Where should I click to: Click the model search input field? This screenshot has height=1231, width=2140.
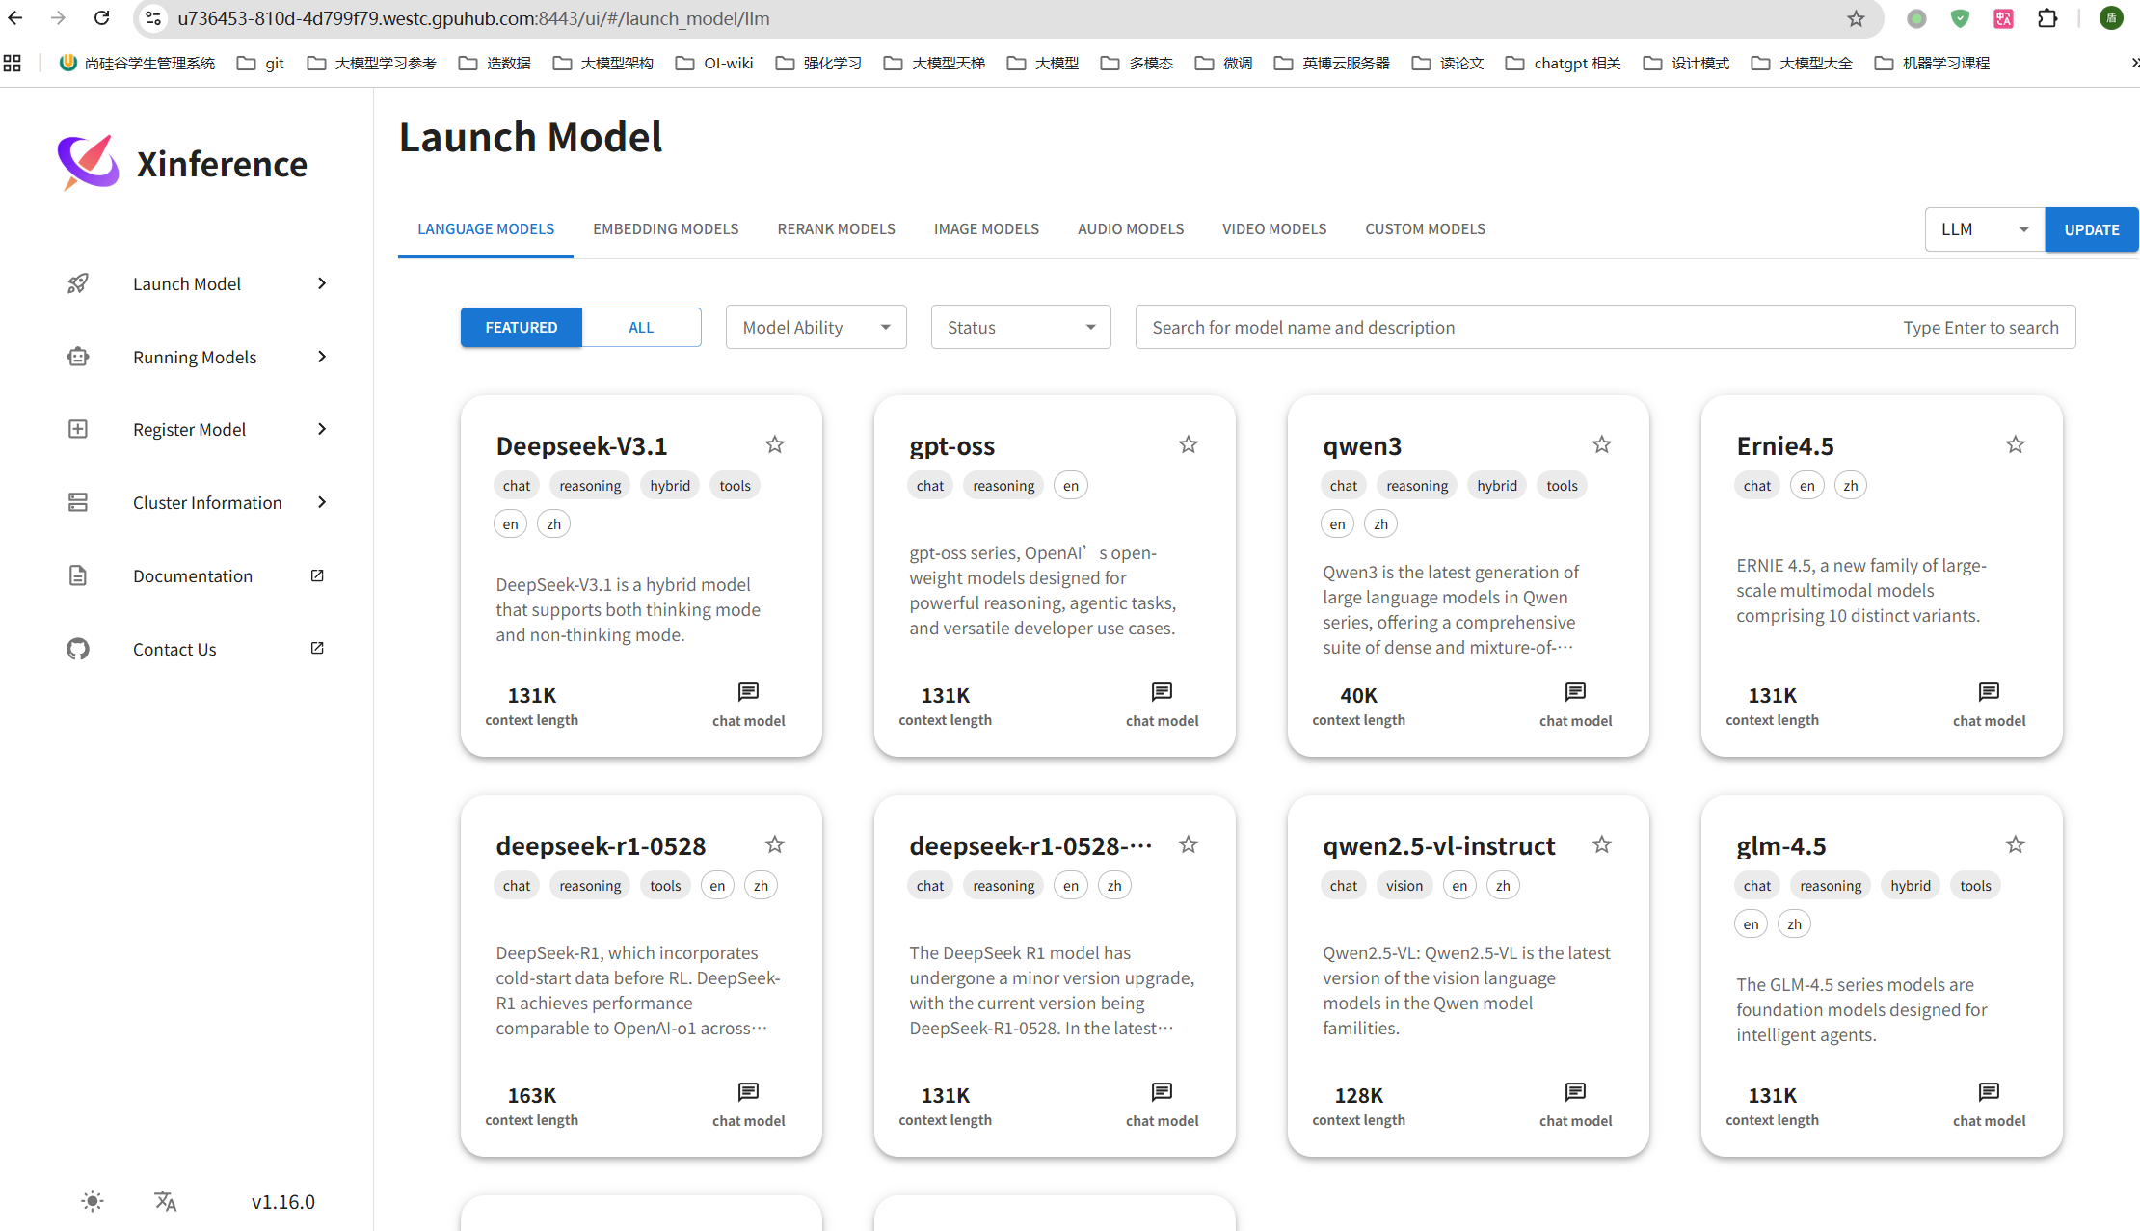[x=1605, y=327]
